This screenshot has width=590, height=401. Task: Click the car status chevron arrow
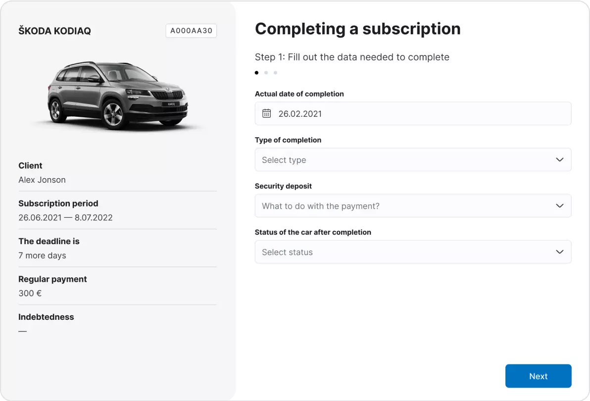(559, 251)
